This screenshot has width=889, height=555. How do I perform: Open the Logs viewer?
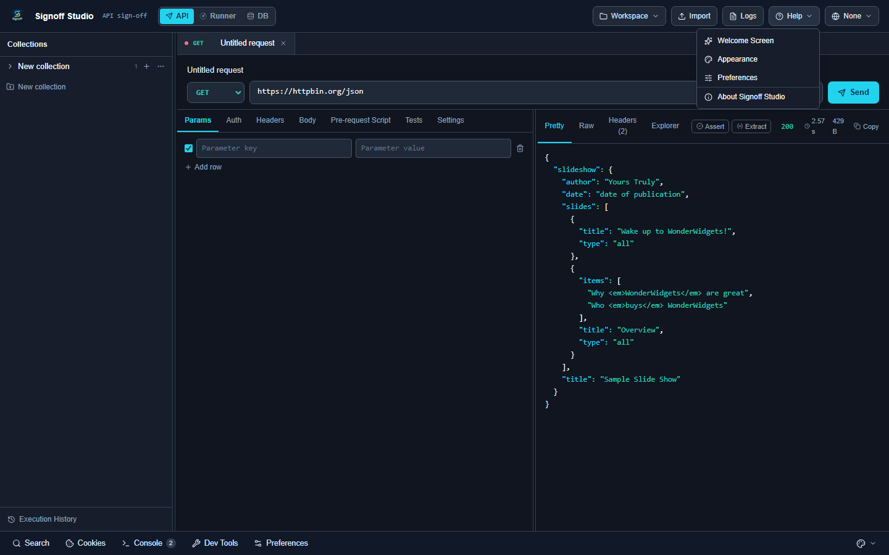[x=743, y=16]
